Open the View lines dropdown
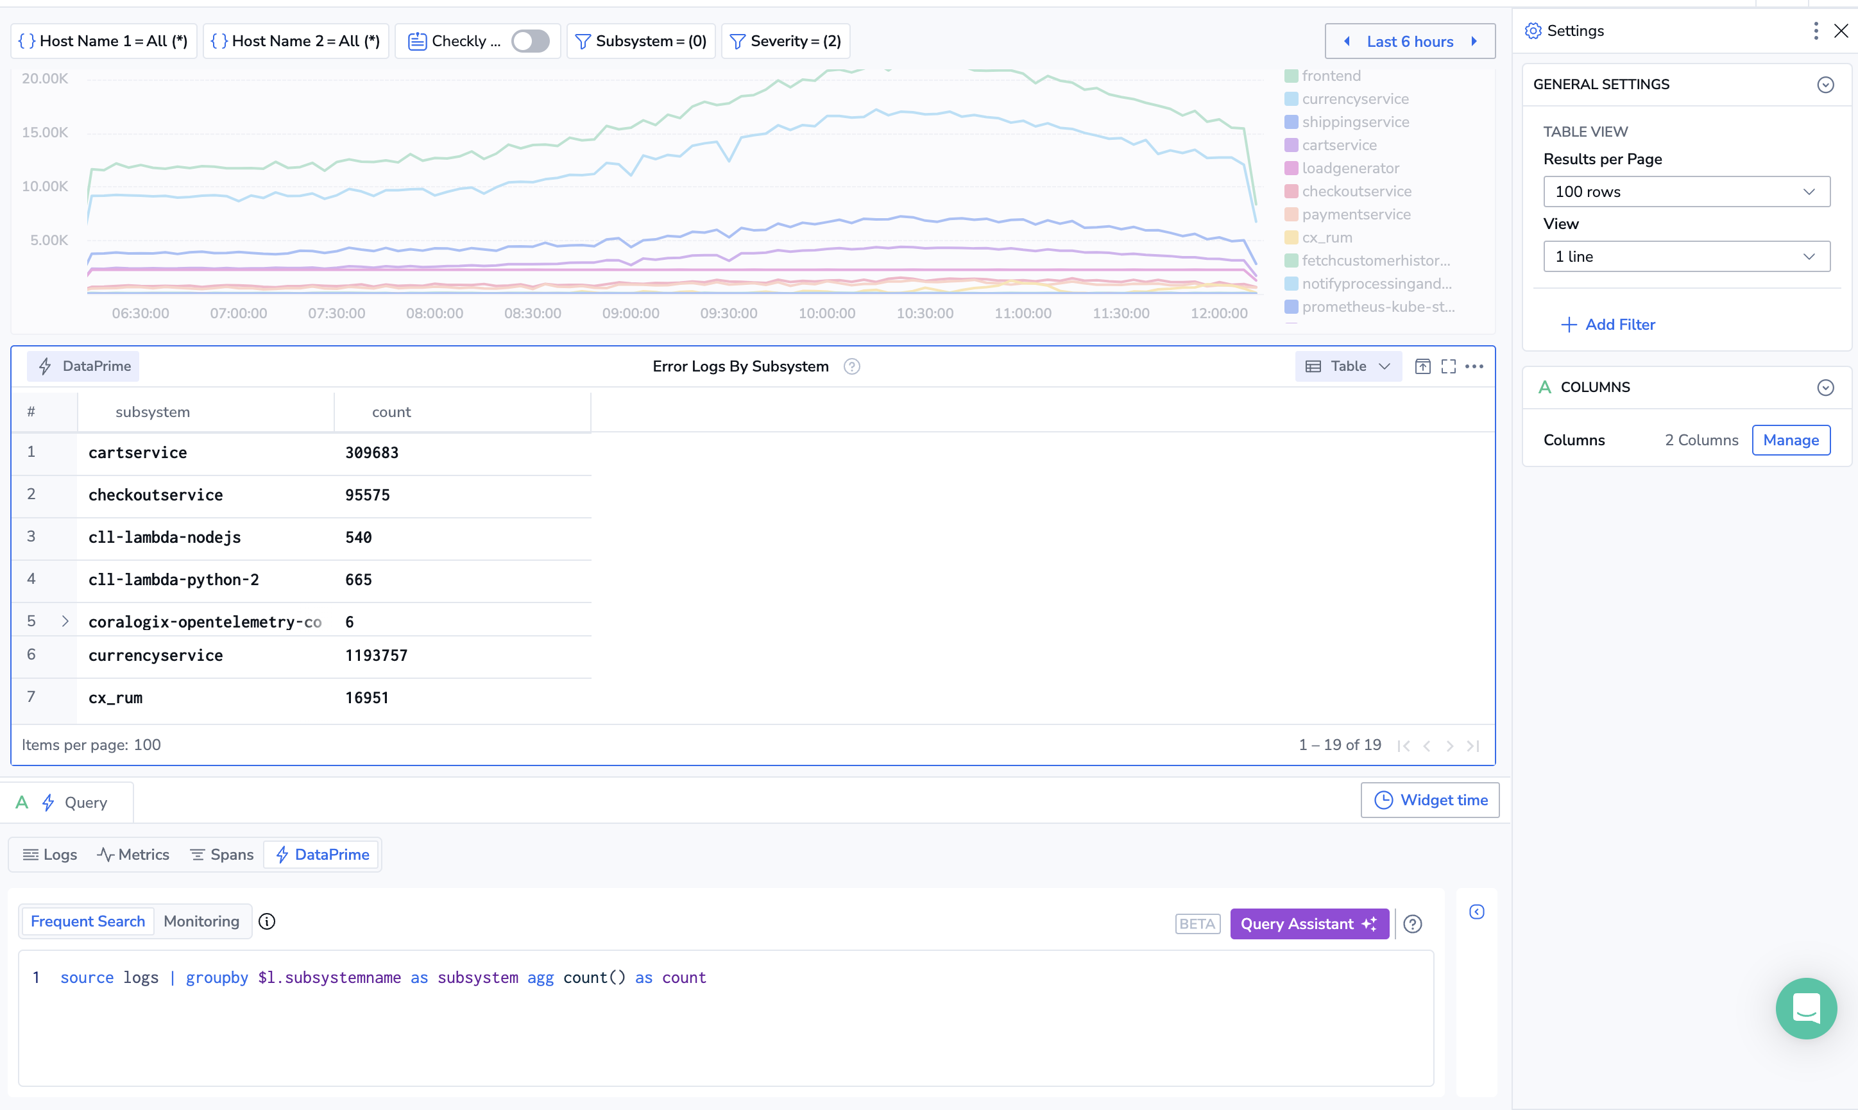This screenshot has height=1110, width=1858. click(x=1686, y=257)
